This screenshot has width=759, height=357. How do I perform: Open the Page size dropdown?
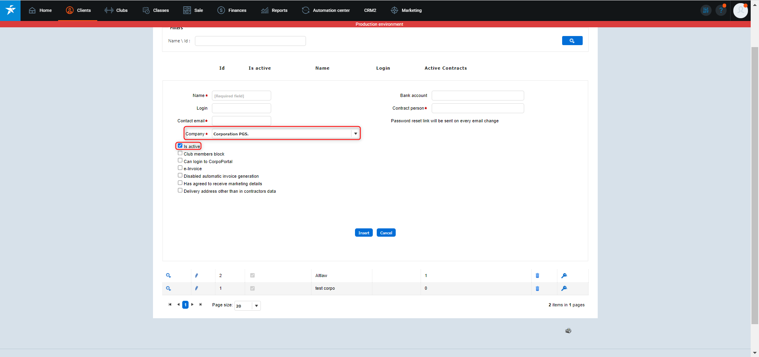(256, 306)
